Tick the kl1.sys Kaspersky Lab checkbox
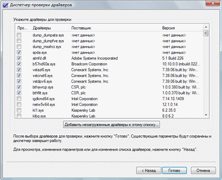 [19, 110]
